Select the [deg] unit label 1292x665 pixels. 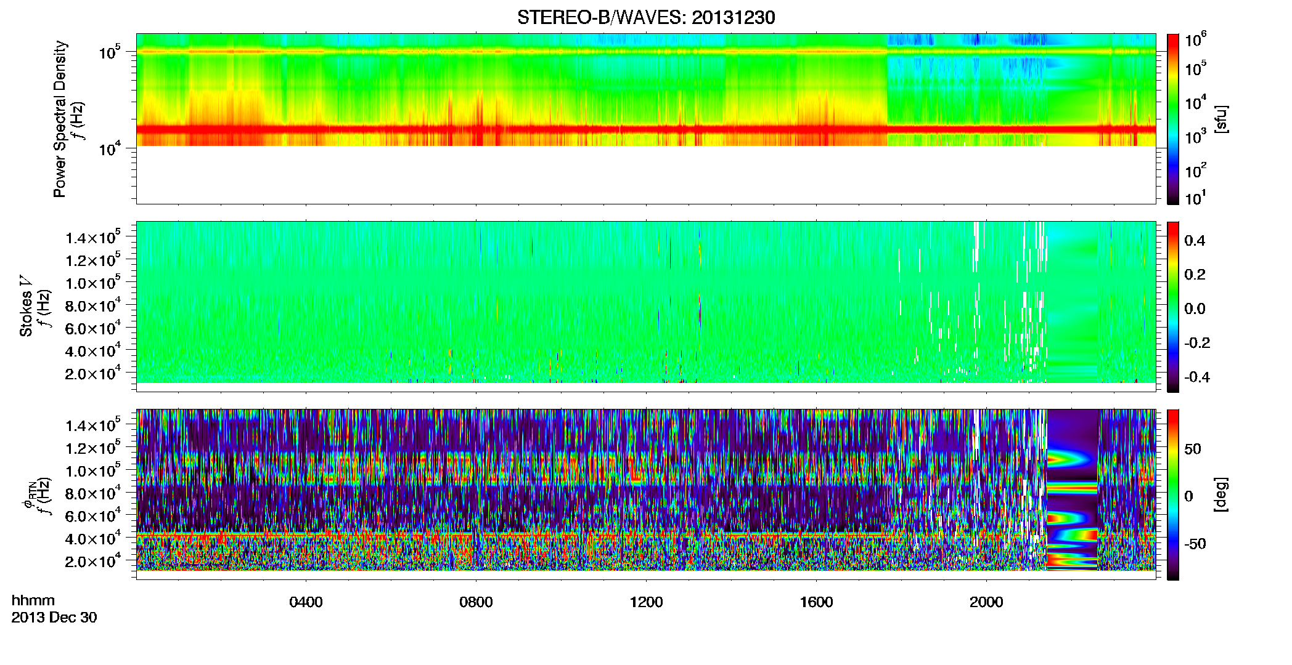[x=1221, y=494]
